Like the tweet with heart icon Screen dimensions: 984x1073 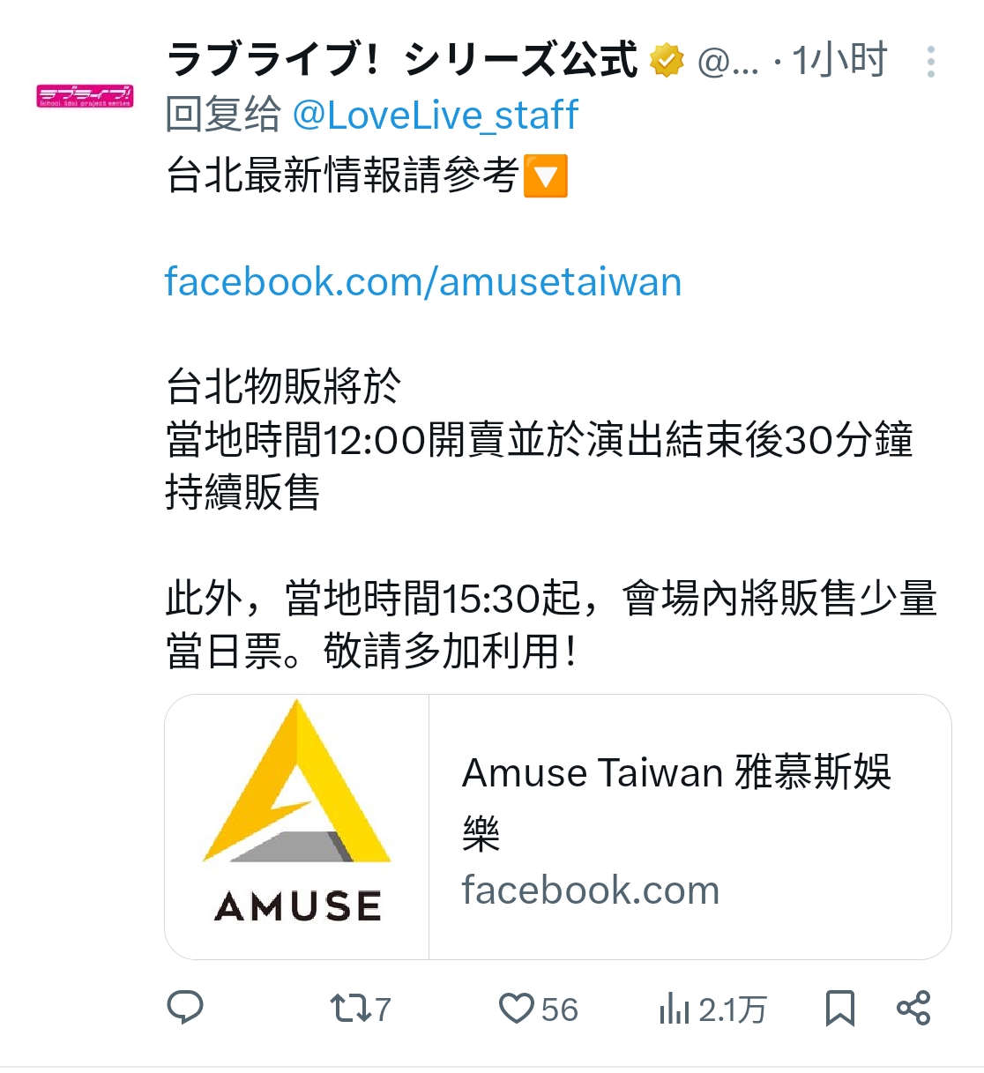(x=517, y=1008)
